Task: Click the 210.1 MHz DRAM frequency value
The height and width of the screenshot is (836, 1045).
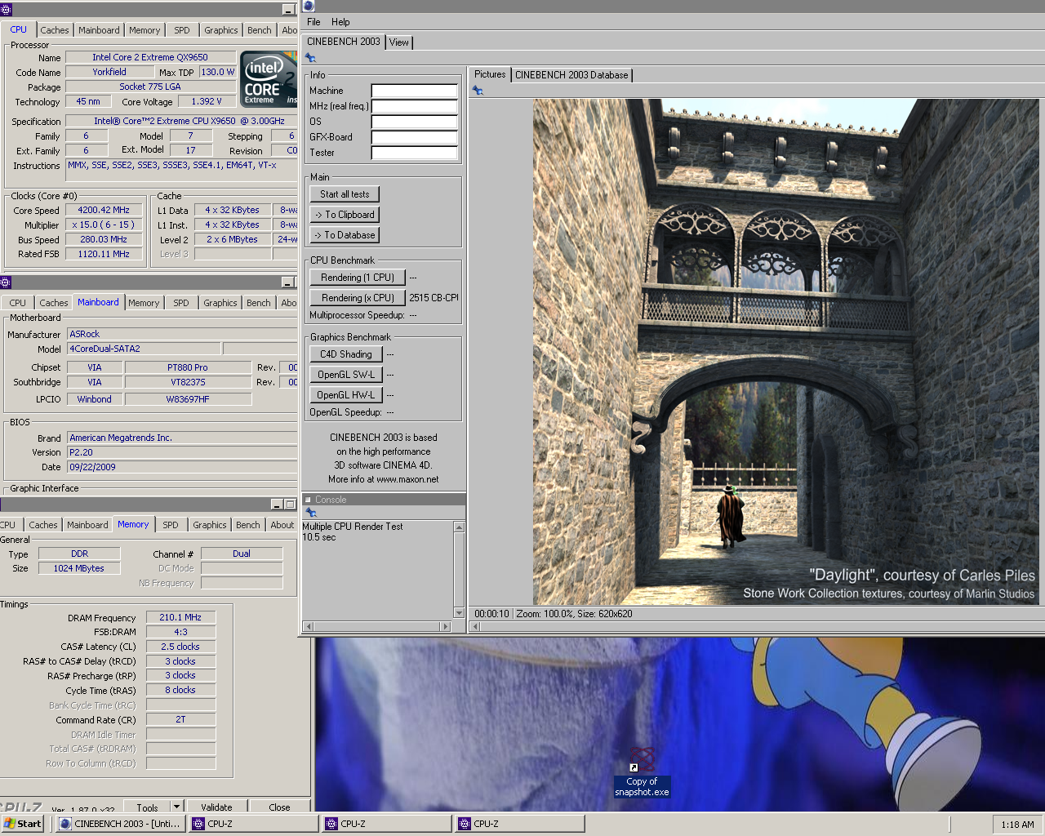Action: [x=180, y=617]
